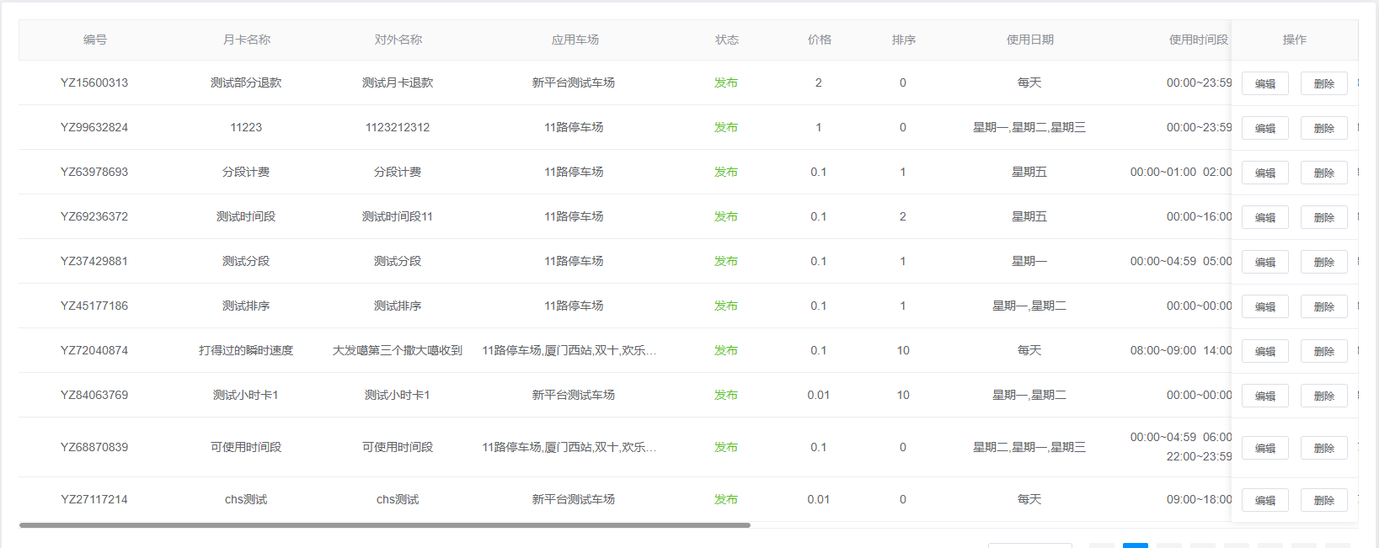This screenshot has width=1379, height=548.
Task: Click the 月卡名称 column header
Action: point(246,40)
